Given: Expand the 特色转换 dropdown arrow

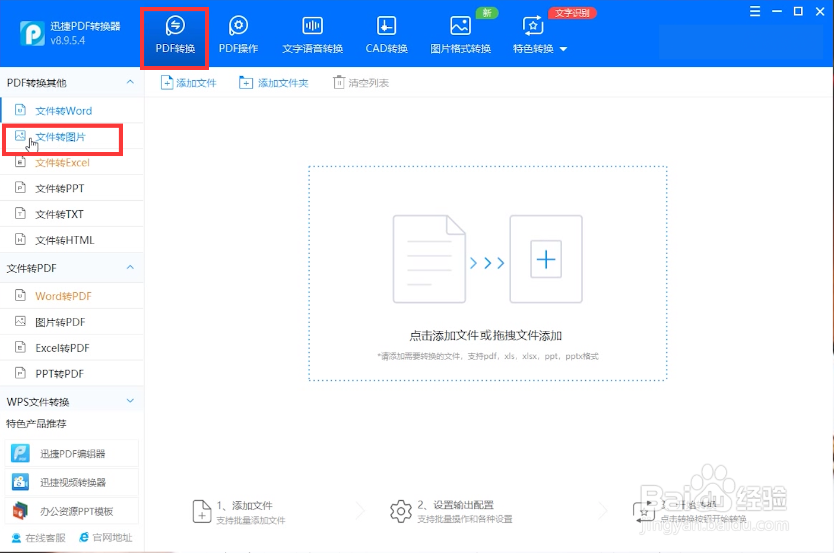Looking at the screenshot, I should [563, 49].
